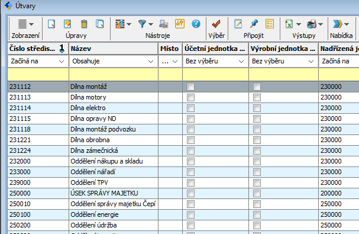Open dropdown arrow next to Nabídka arrows
This screenshot has height=234, width=359.
click(x=347, y=24)
